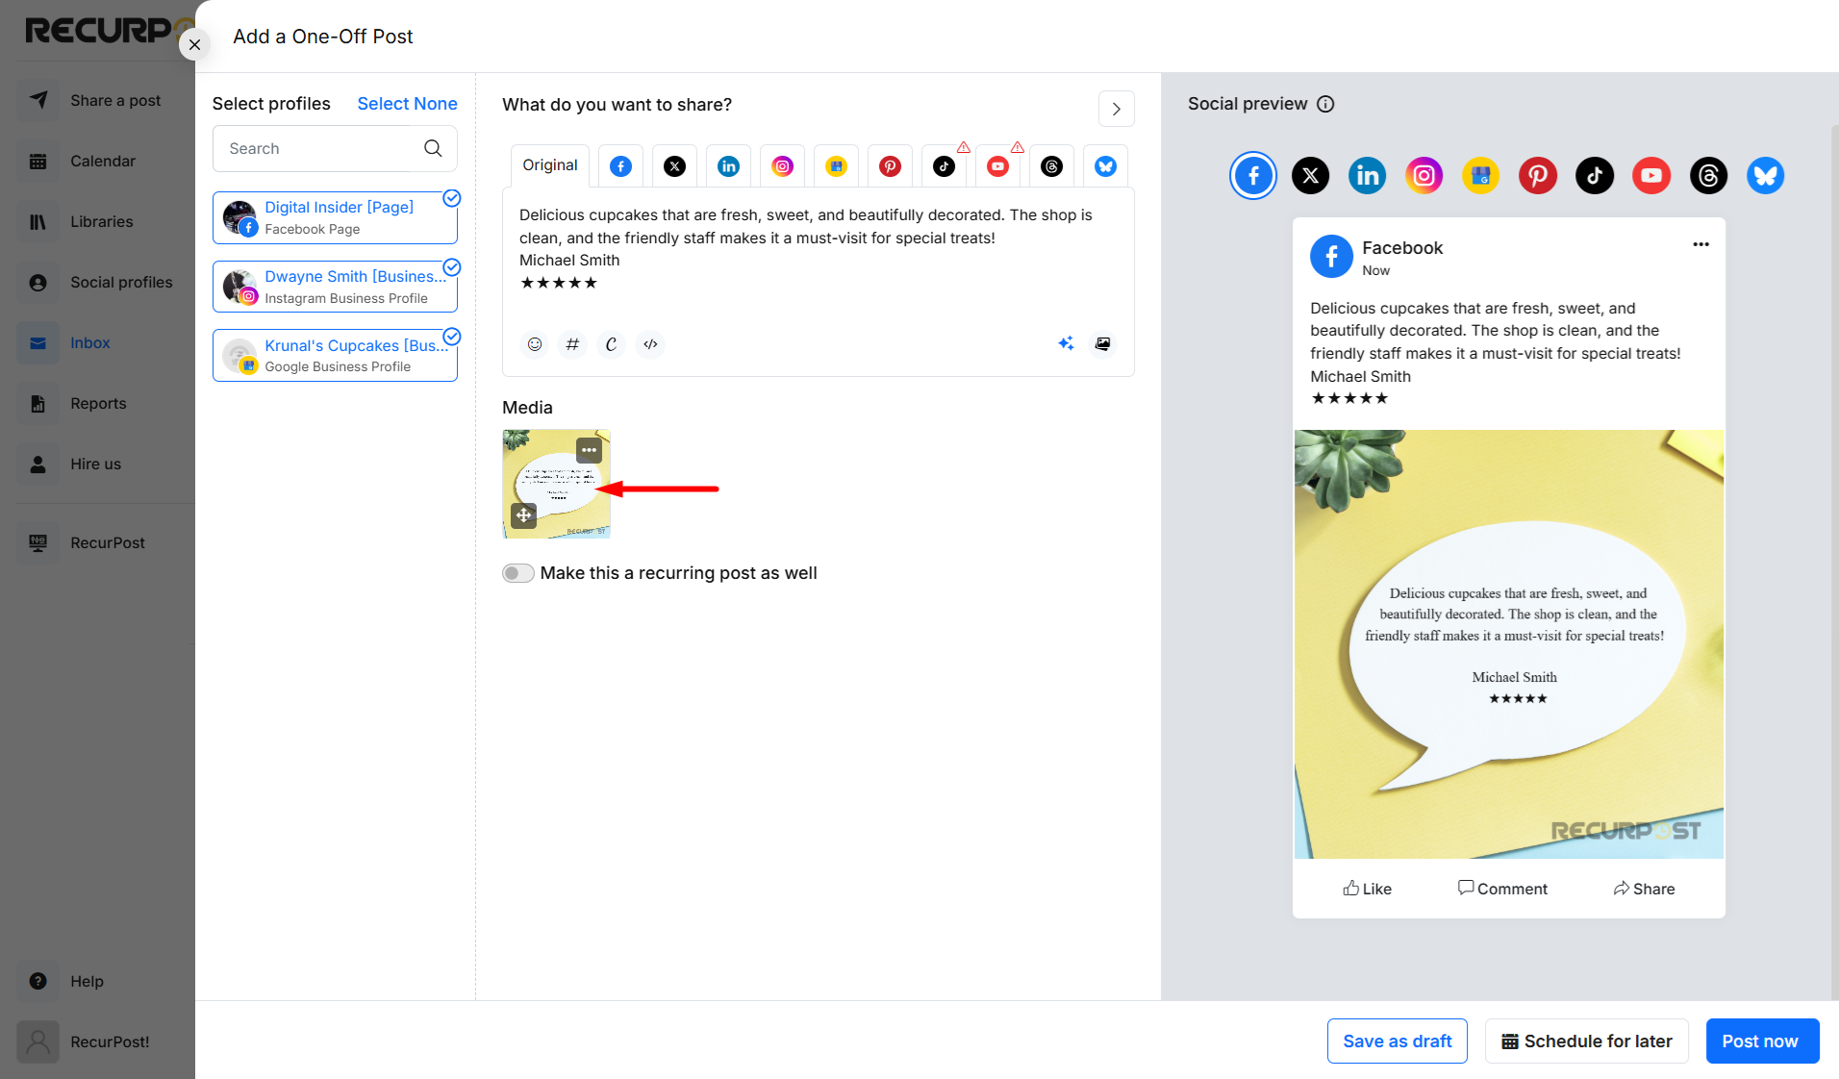Open the emoji picker in the editor
1839x1079 pixels.
[535, 344]
